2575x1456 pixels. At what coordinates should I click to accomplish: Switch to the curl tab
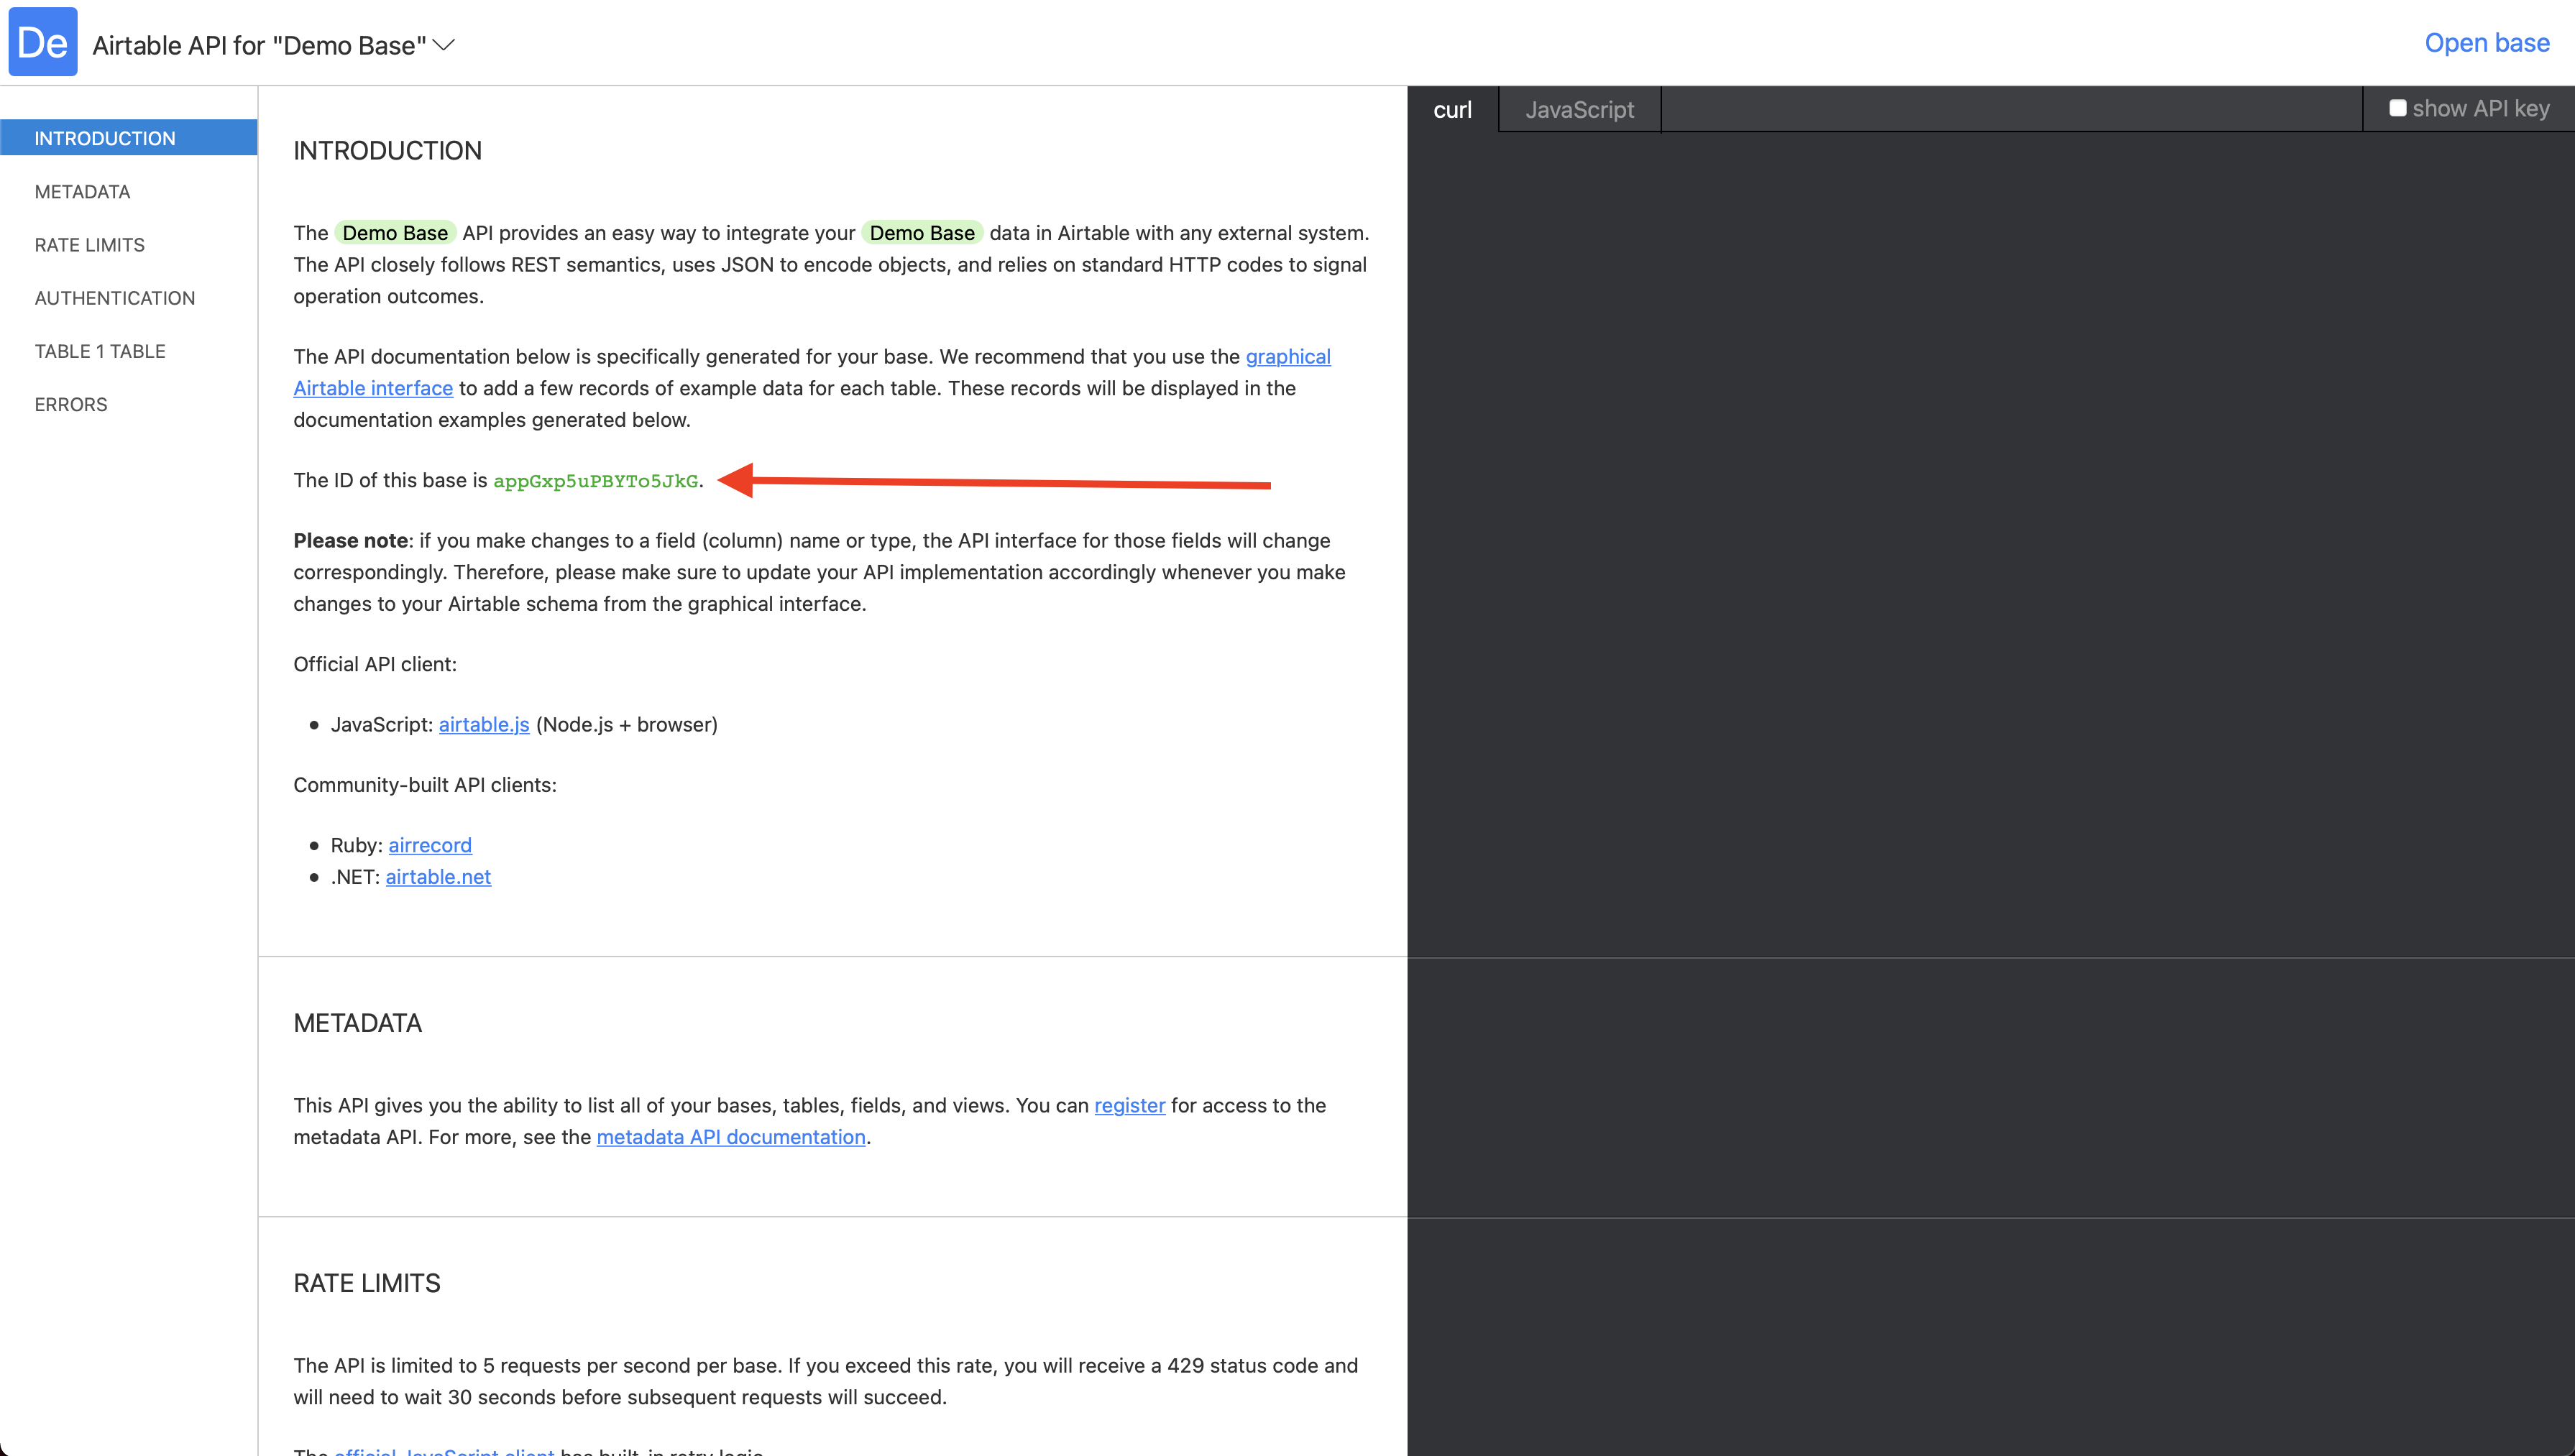(x=1452, y=109)
